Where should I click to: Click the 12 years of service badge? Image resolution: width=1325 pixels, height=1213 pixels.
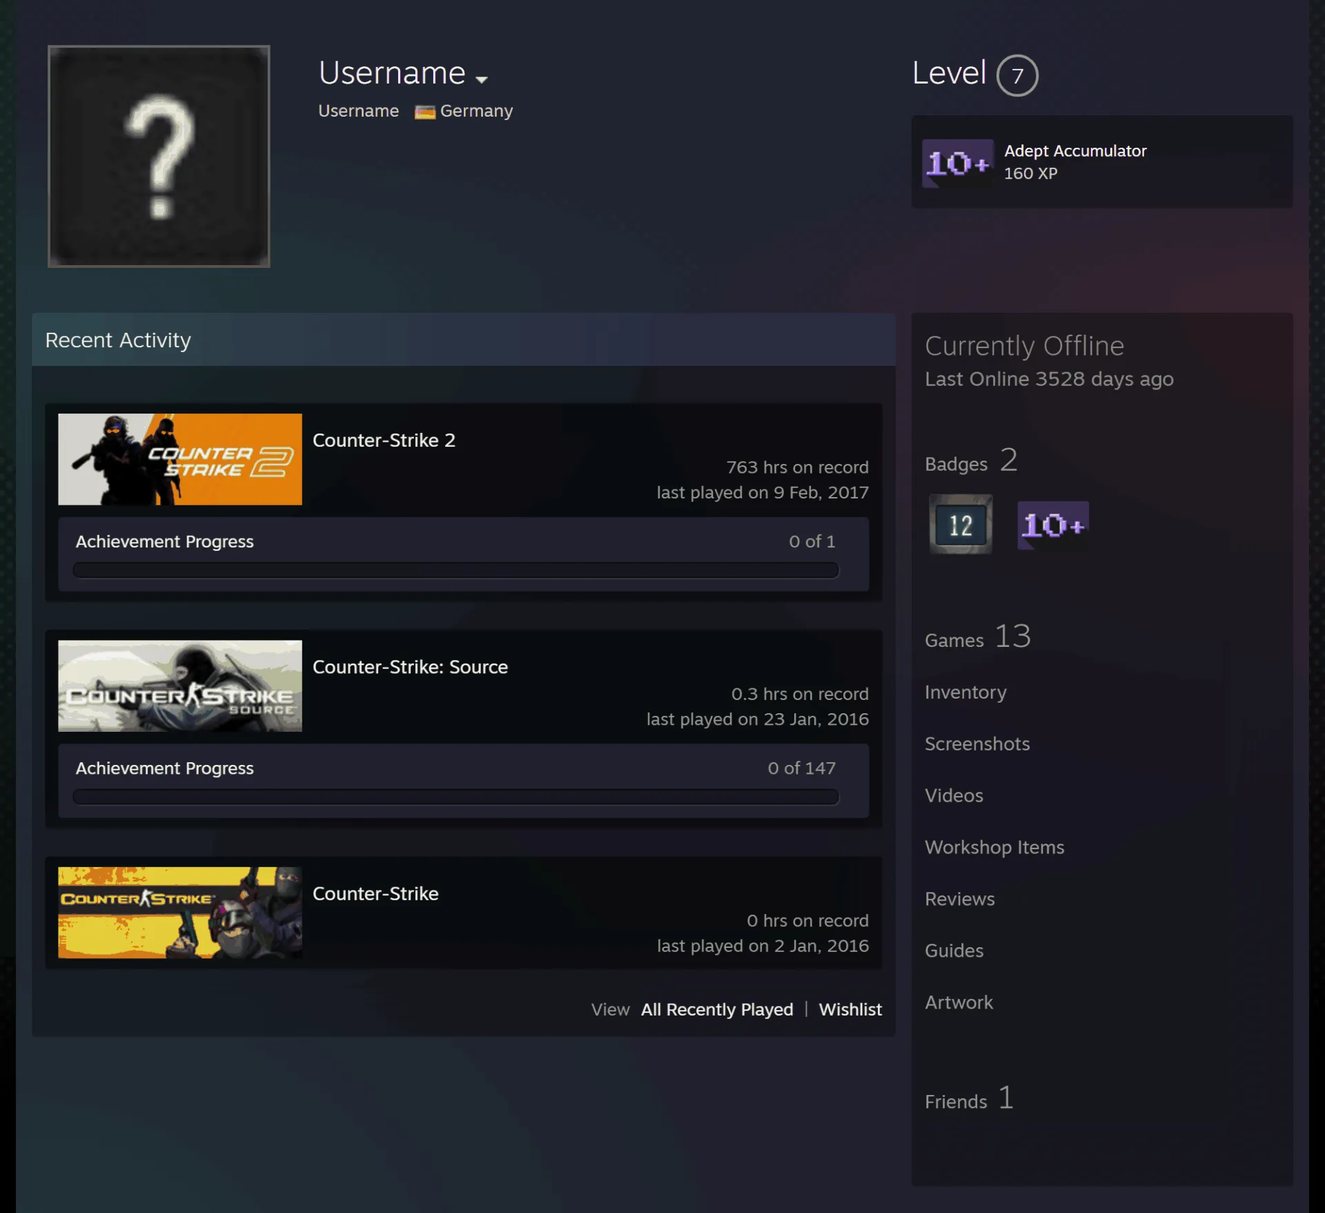coord(961,525)
